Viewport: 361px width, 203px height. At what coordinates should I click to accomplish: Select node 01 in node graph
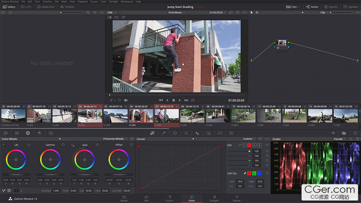click(x=281, y=44)
